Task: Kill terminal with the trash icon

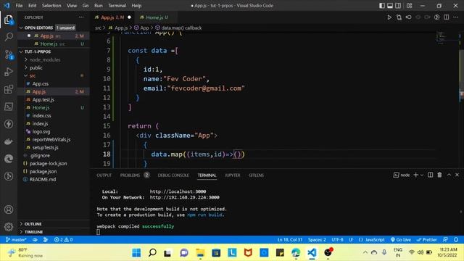Action: [x=440, y=175]
